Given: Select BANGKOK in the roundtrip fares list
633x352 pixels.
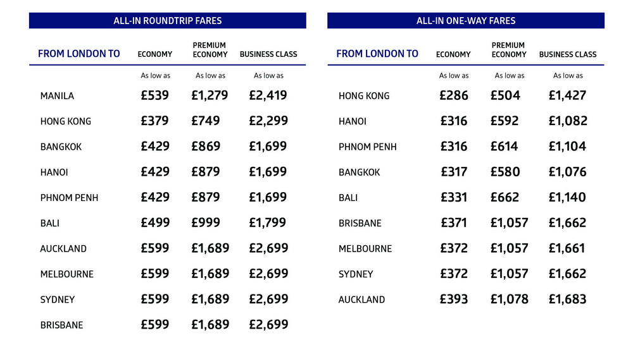Looking at the screenshot, I should tap(61, 147).
